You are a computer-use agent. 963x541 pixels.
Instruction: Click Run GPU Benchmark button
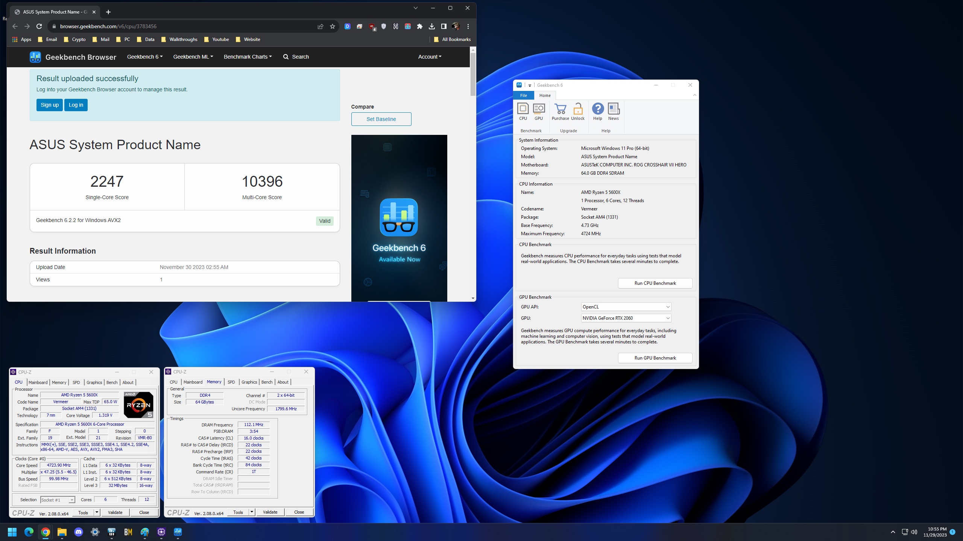click(655, 358)
